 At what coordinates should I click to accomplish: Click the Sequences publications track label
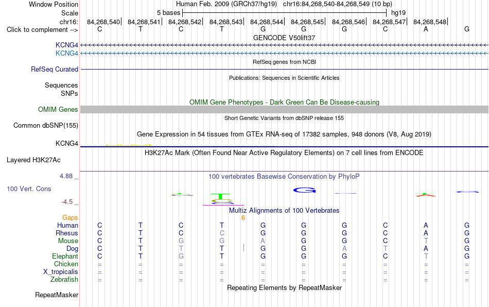[61, 85]
